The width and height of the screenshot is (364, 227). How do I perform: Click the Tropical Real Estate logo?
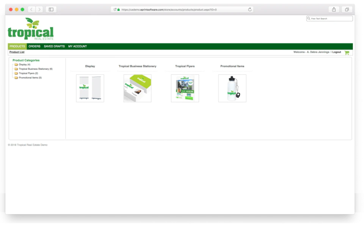(x=31, y=29)
